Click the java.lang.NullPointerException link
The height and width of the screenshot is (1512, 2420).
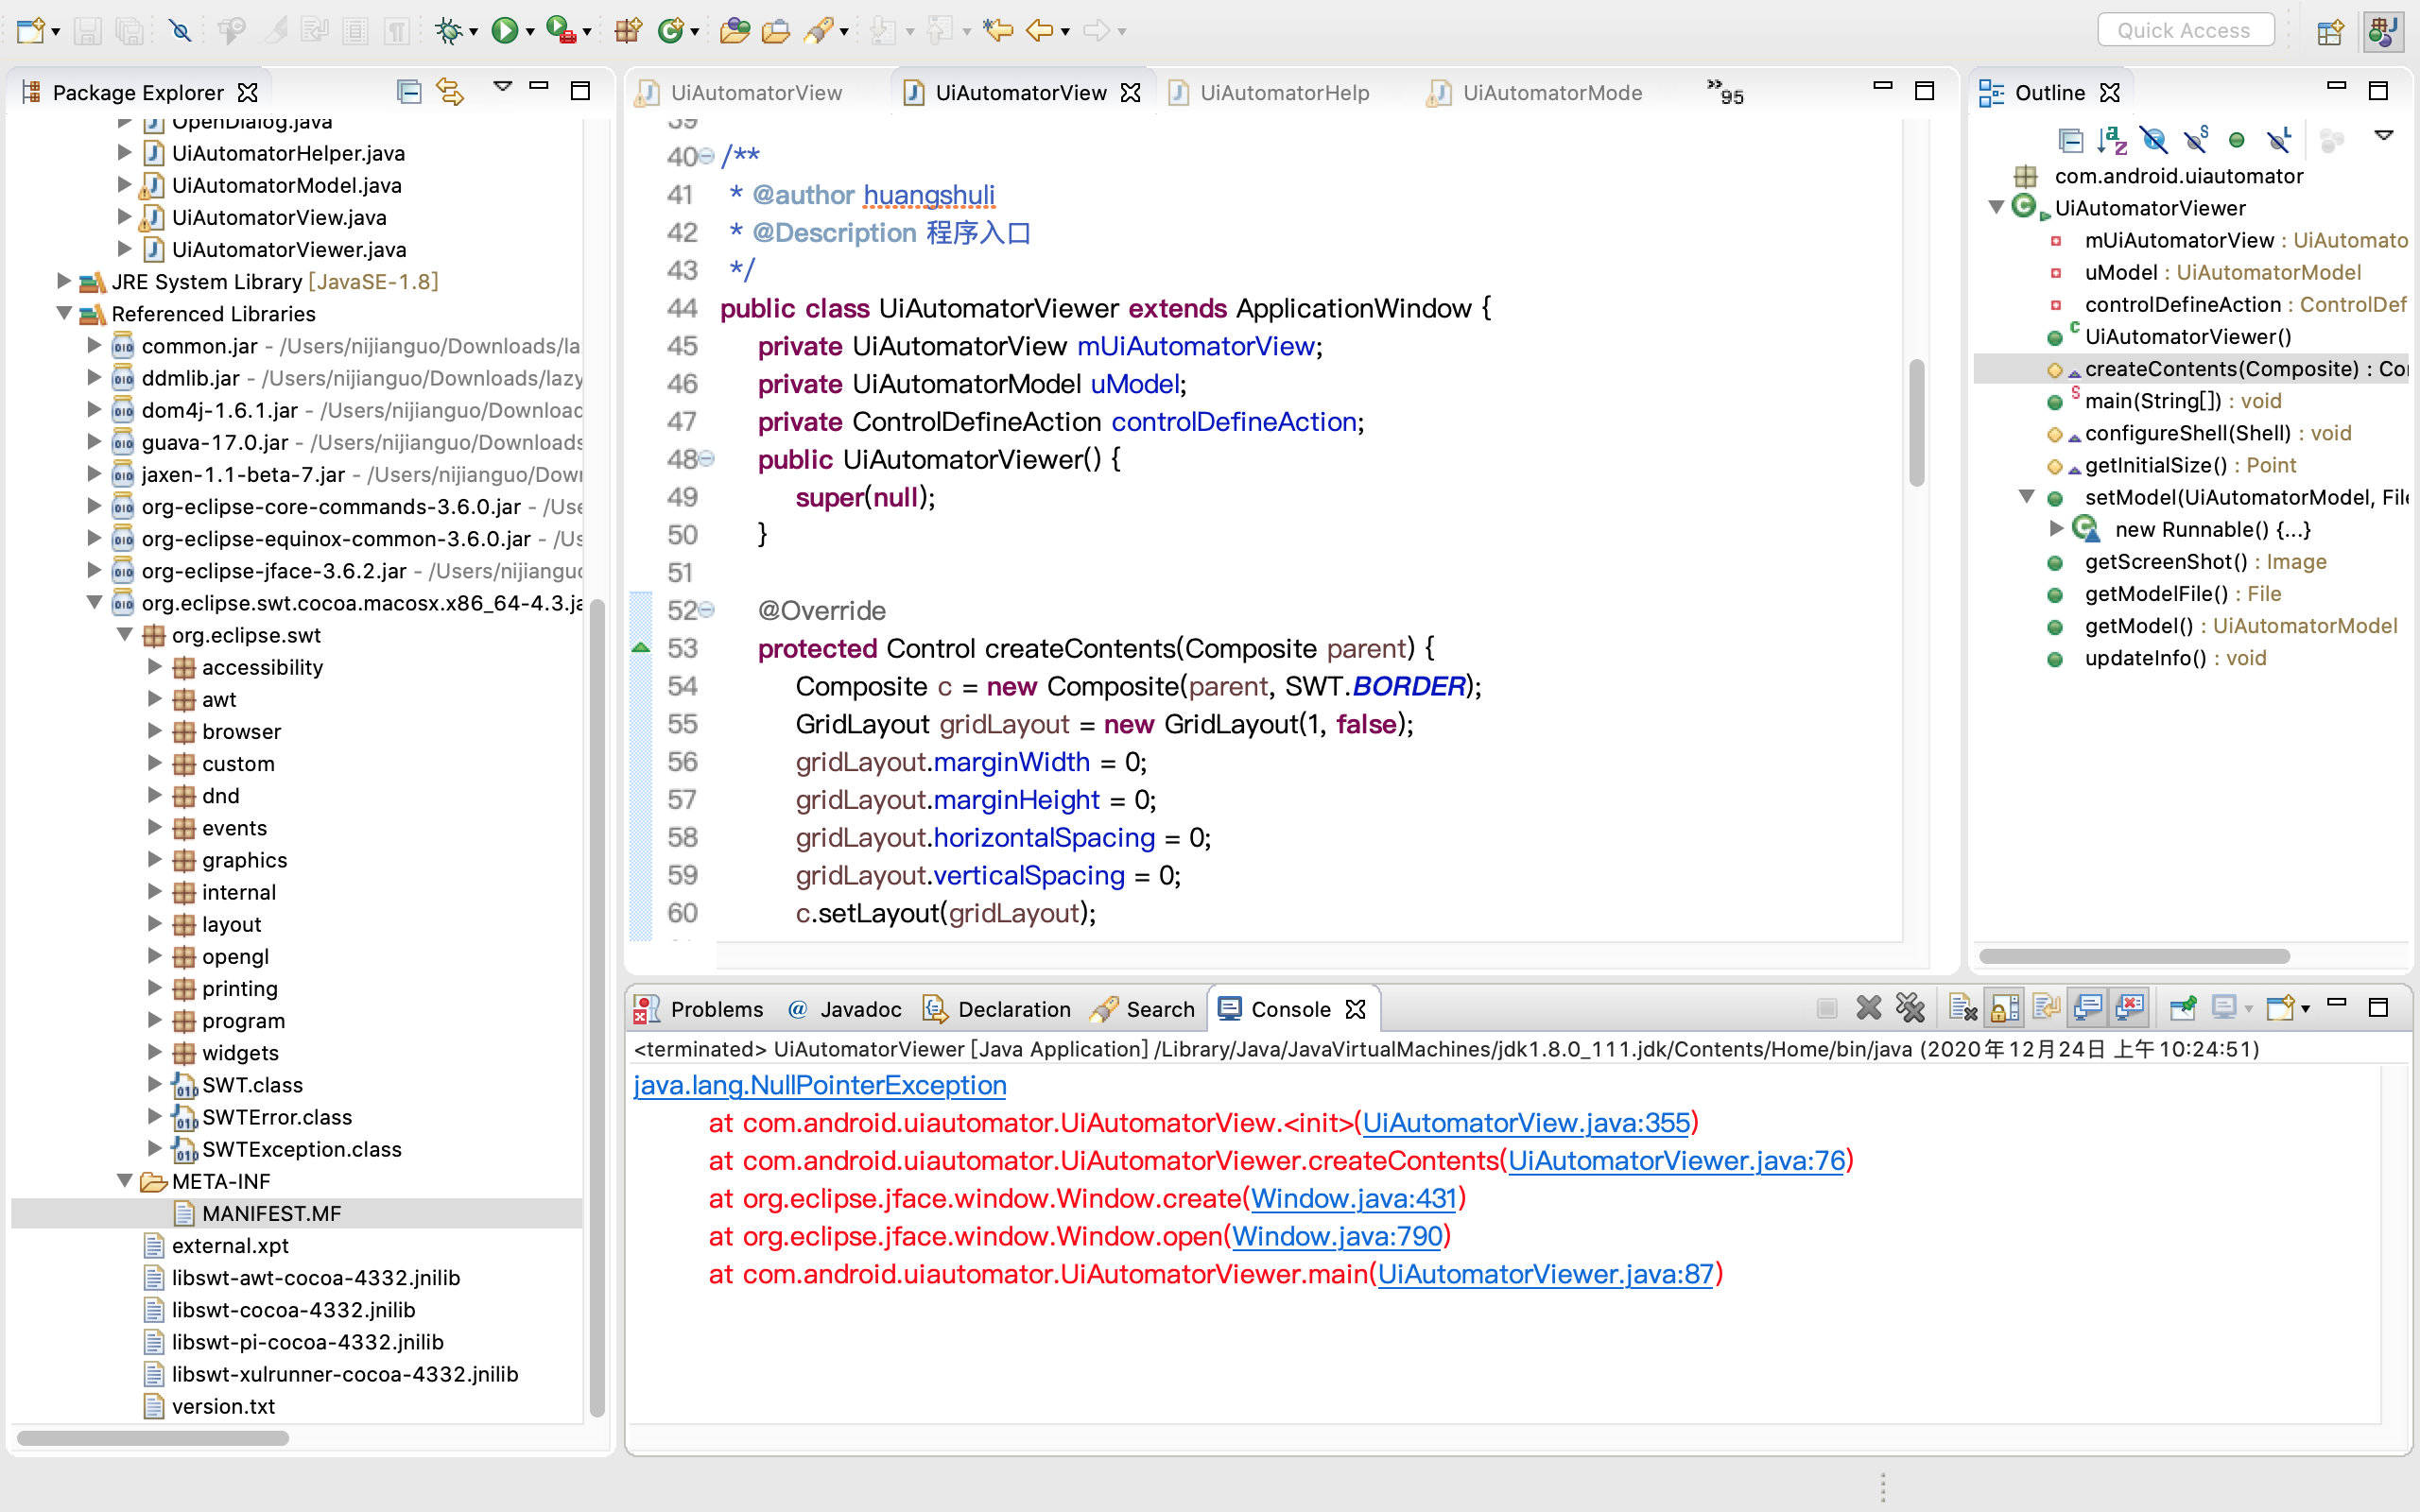[820, 1084]
